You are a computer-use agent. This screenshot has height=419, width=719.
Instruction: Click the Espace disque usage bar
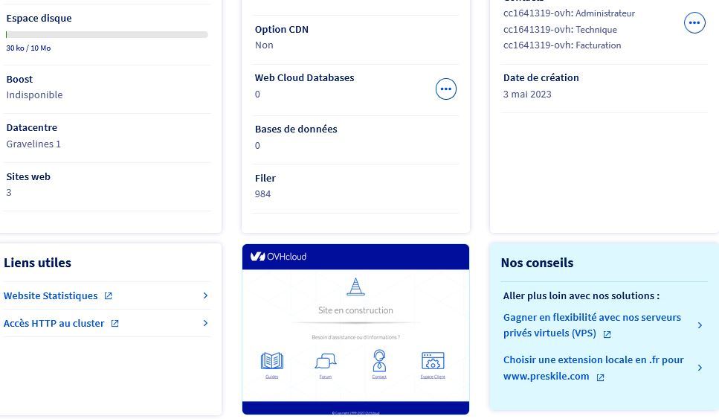click(107, 34)
